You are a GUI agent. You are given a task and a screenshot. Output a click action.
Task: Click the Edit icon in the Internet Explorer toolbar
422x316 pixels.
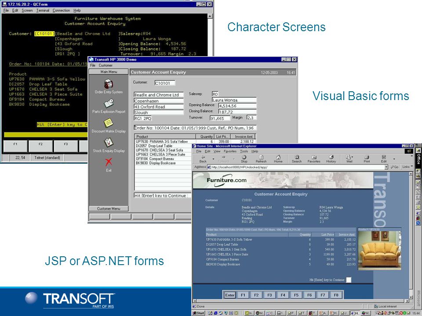tap(384, 159)
